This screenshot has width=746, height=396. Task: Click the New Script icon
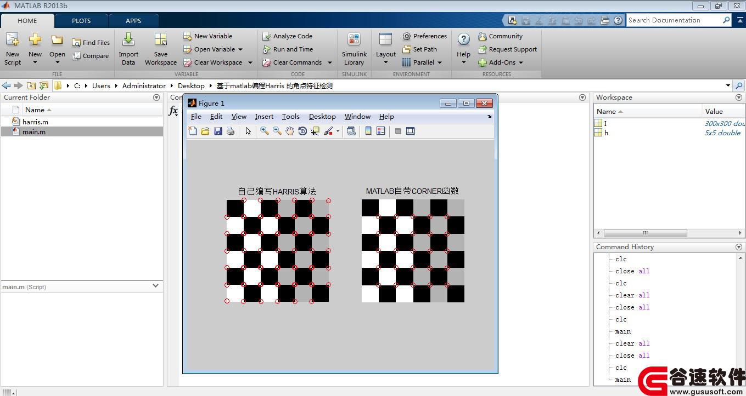(12, 48)
